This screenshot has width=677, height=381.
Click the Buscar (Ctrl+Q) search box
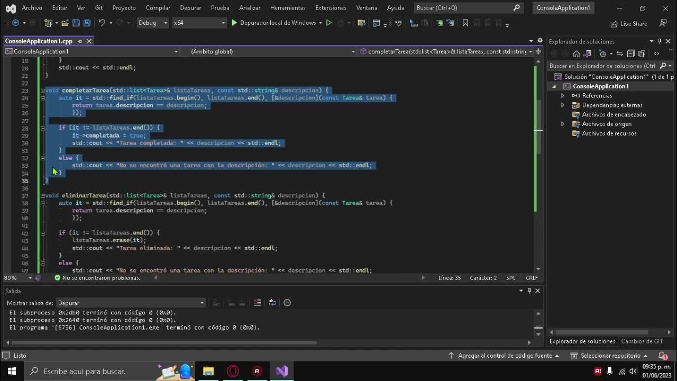[x=469, y=8]
